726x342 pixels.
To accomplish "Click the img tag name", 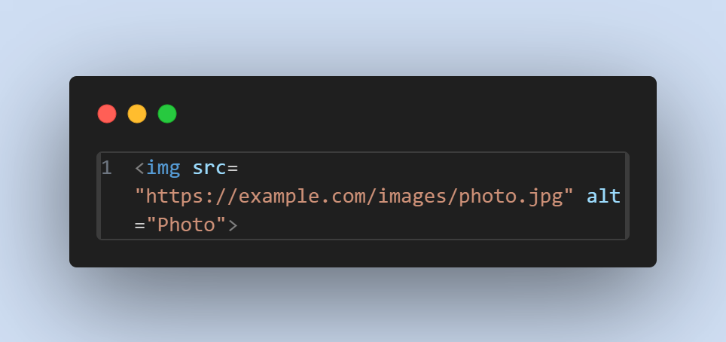I will coord(163,168).
